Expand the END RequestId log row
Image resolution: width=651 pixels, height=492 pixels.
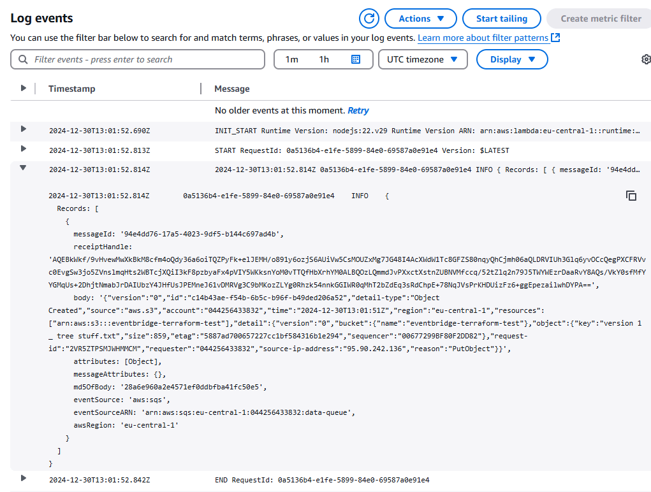[23, 478]
